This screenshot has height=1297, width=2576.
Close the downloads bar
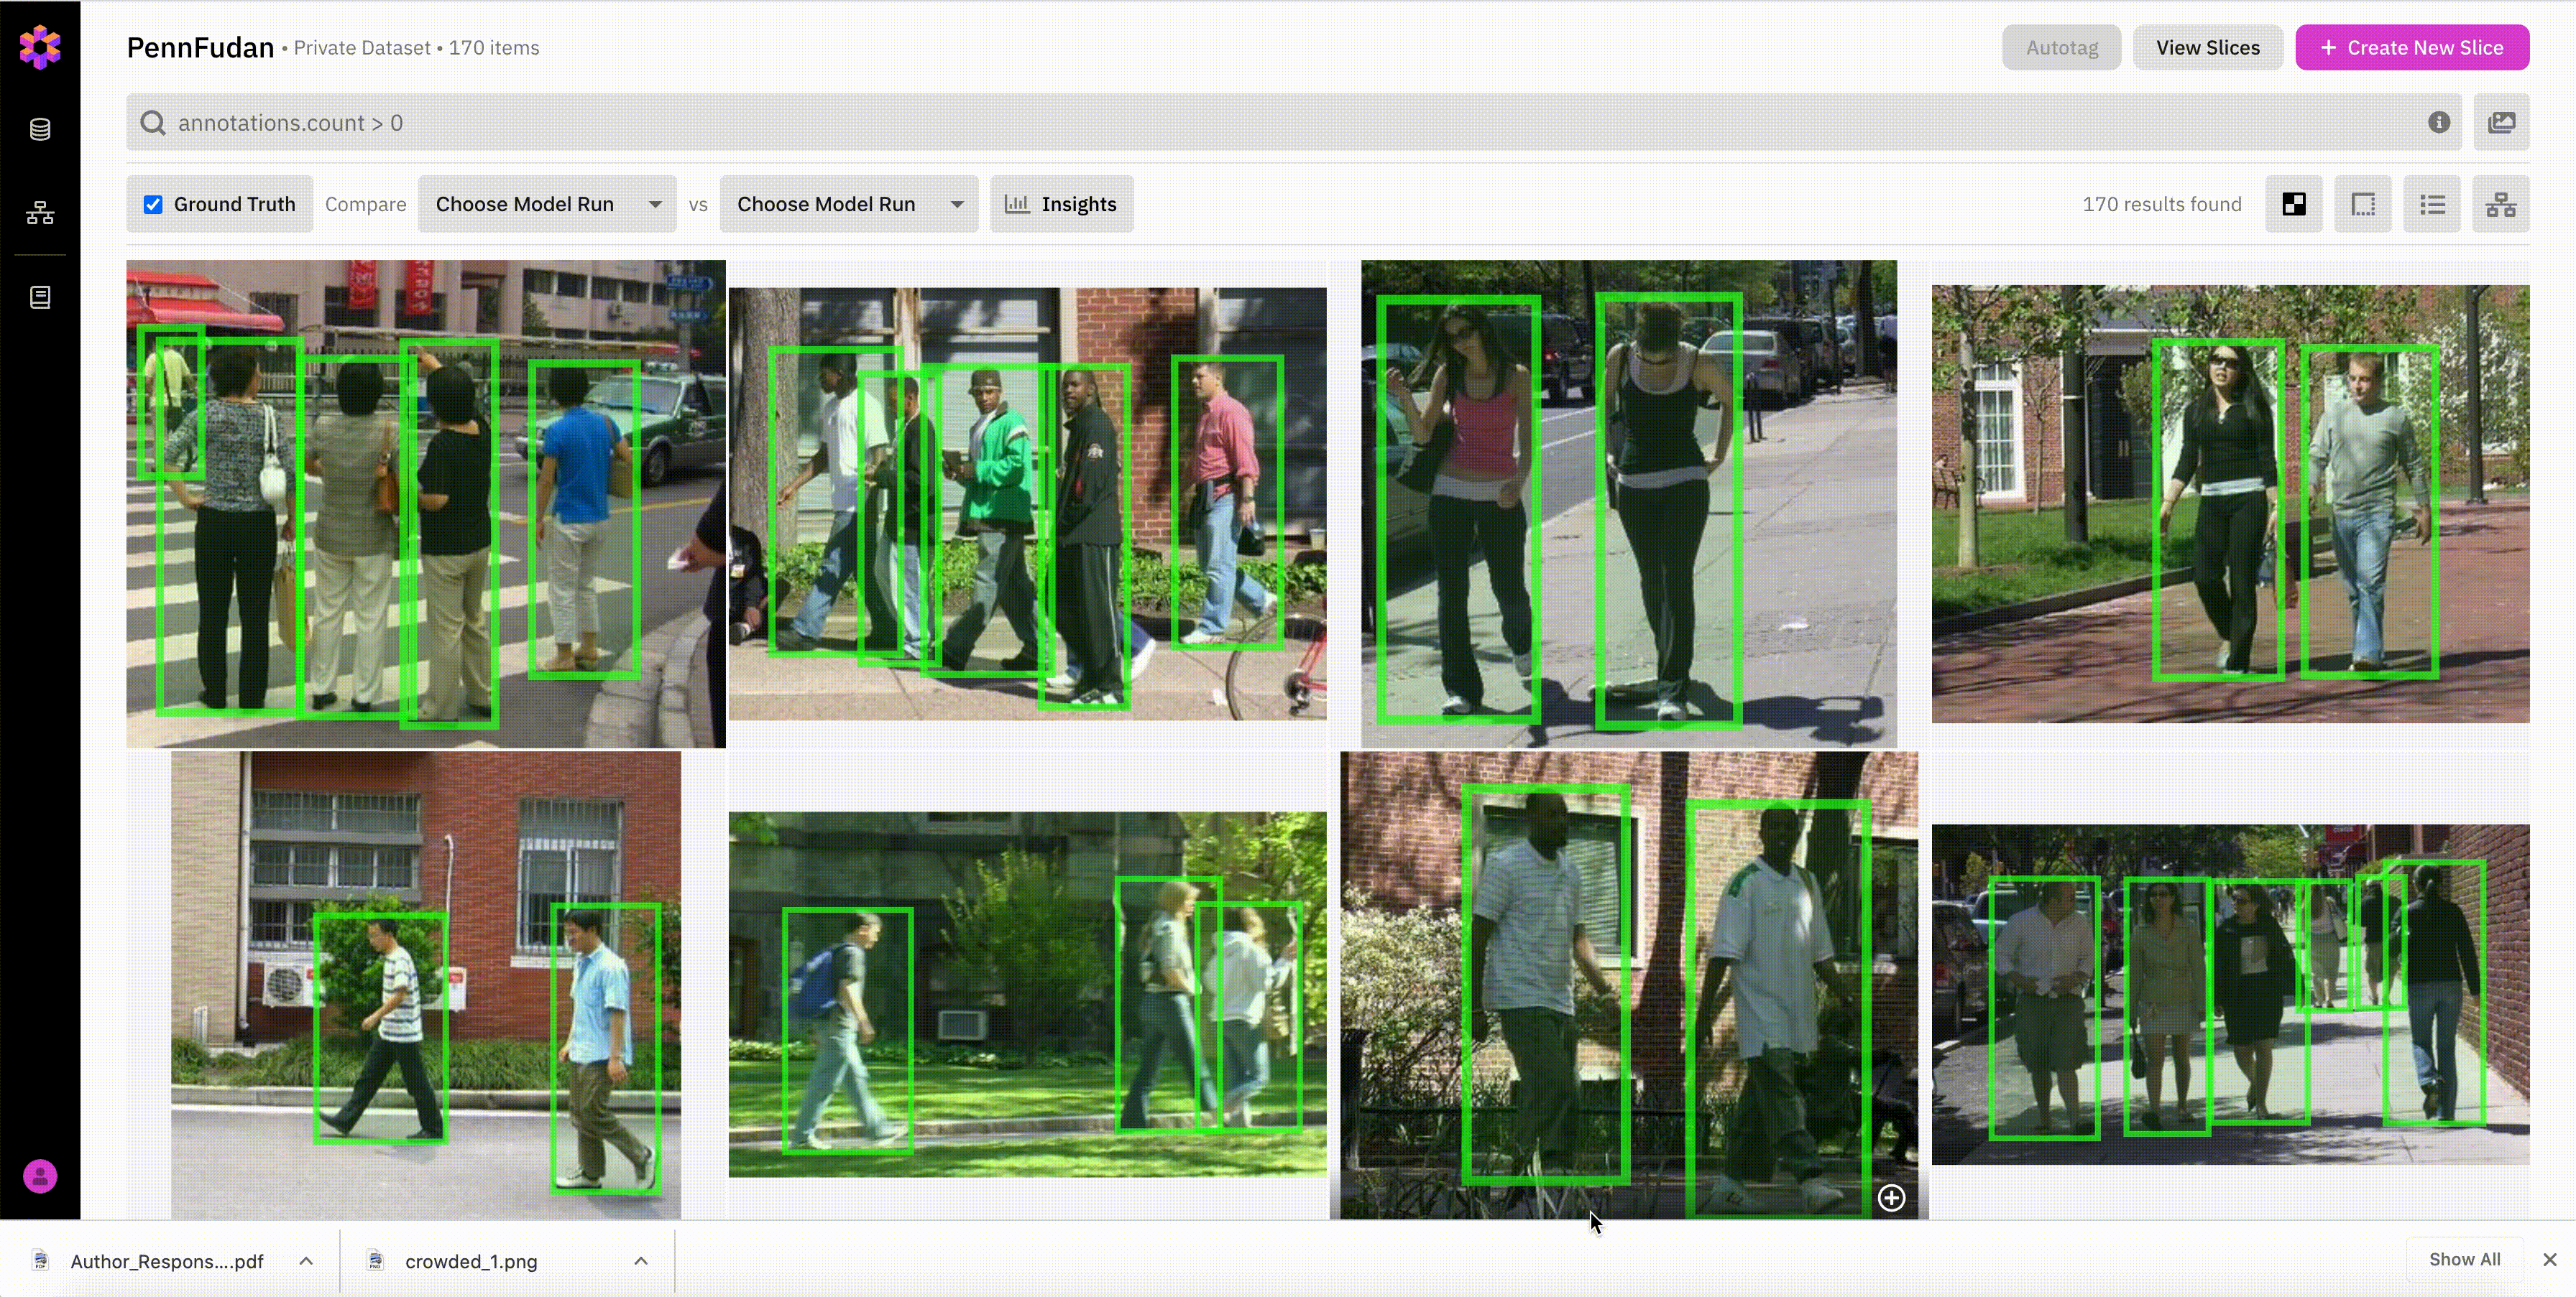click(x=2550, y=1259)
